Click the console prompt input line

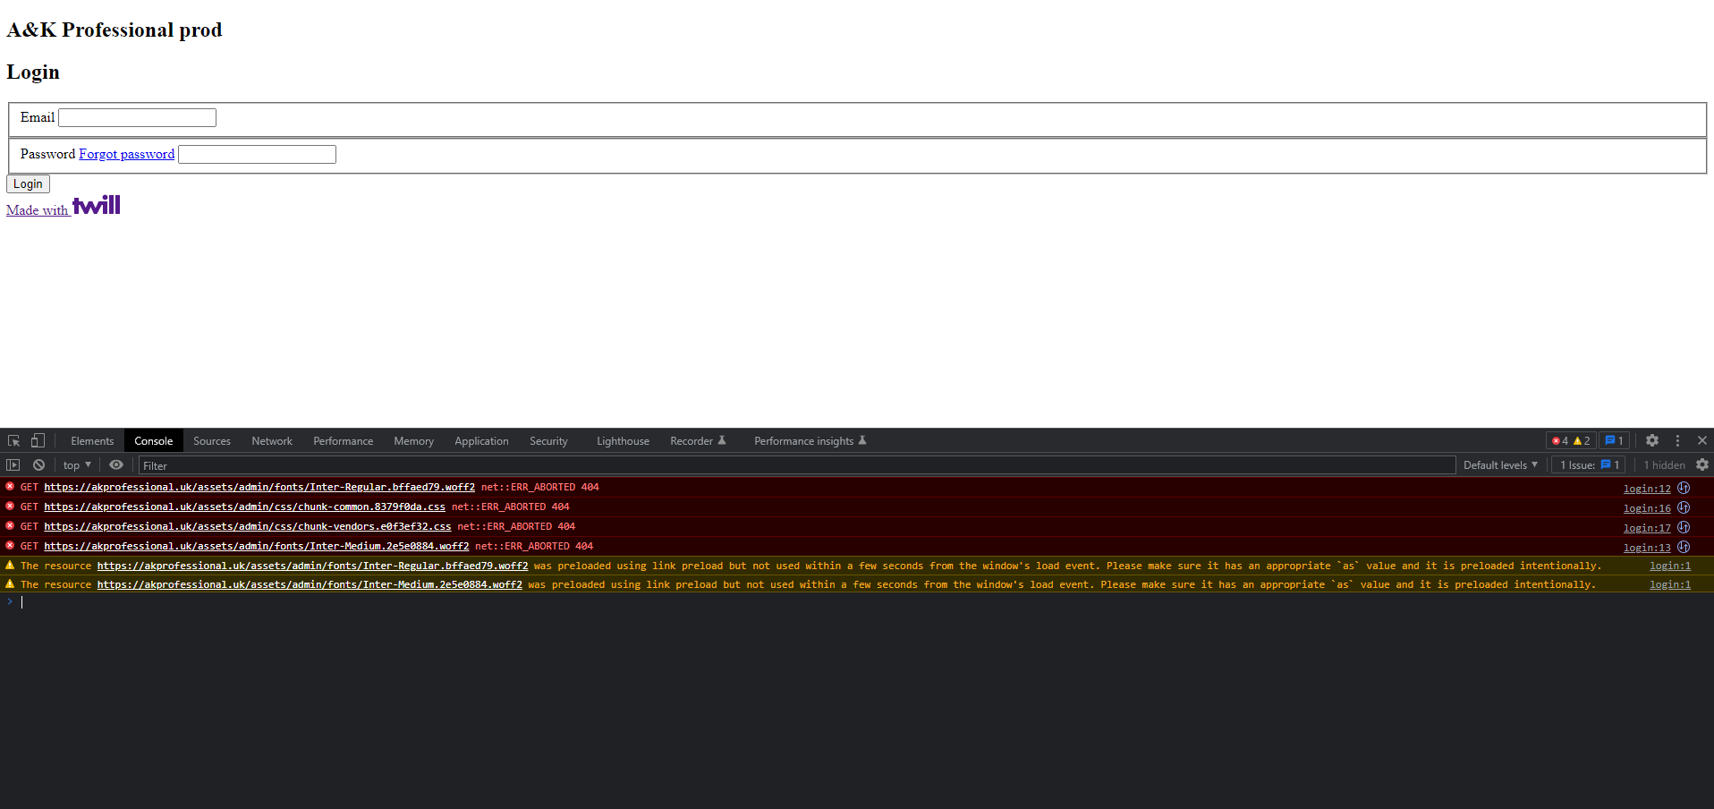pos(859,602)
